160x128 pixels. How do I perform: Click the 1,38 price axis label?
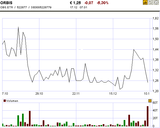[x=156, y=60]
